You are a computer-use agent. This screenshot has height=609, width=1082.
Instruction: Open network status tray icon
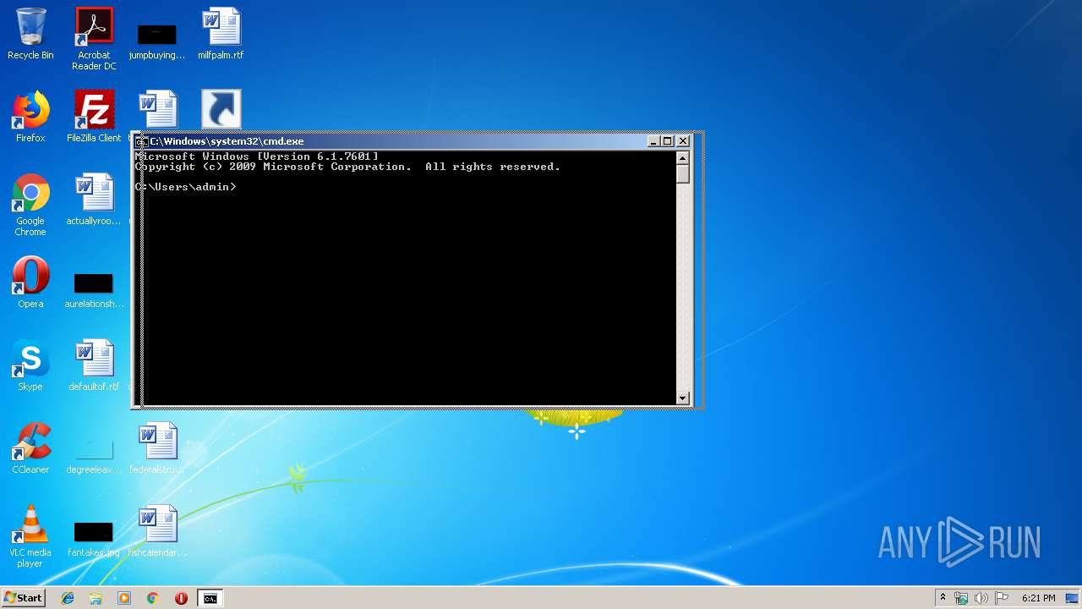(961, 598)
